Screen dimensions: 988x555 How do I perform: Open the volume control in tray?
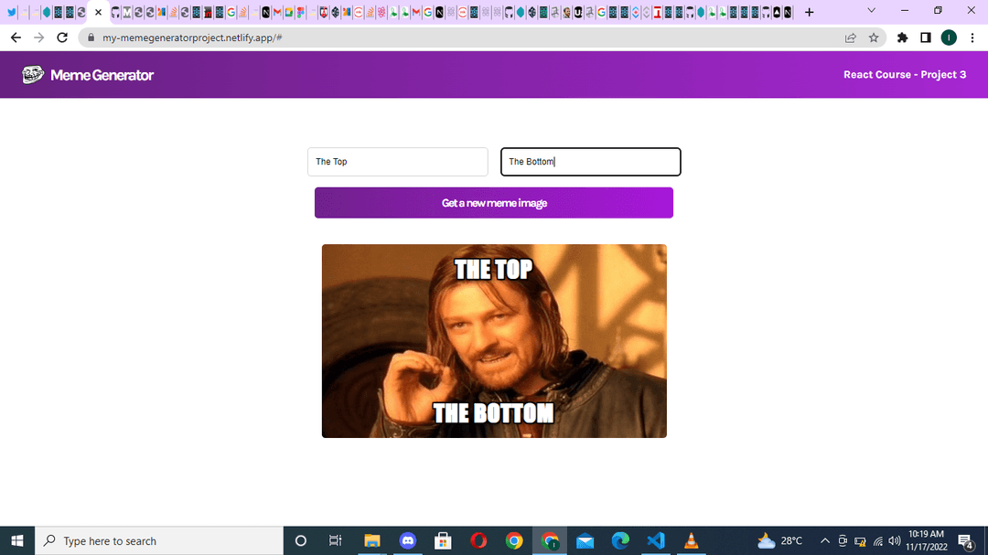pos(894,540)
